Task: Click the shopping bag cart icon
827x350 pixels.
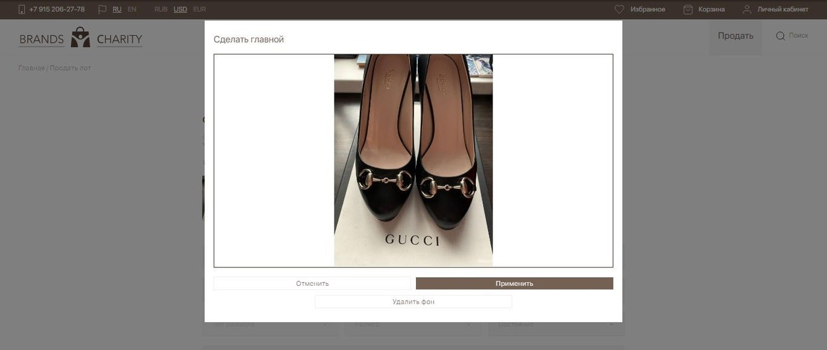Action: 688,9
